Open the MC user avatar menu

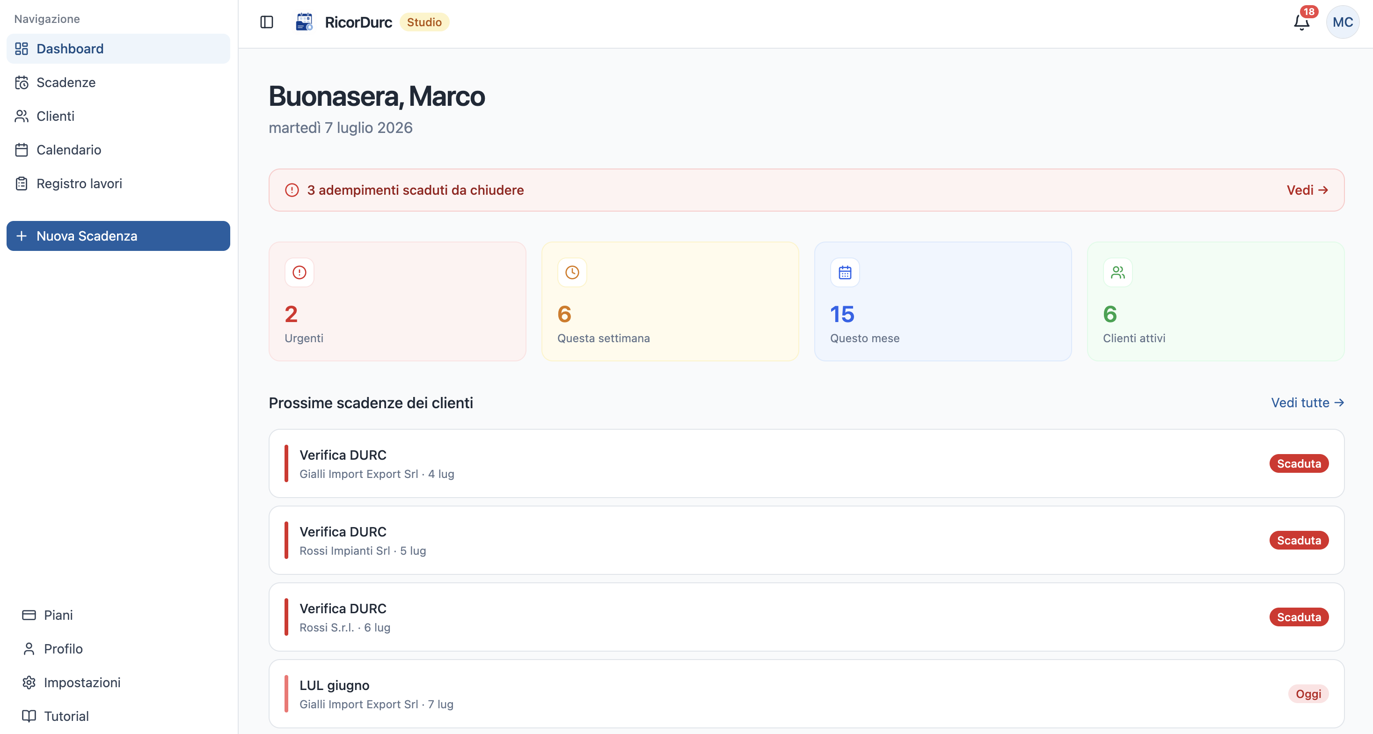pos(1343,22)
